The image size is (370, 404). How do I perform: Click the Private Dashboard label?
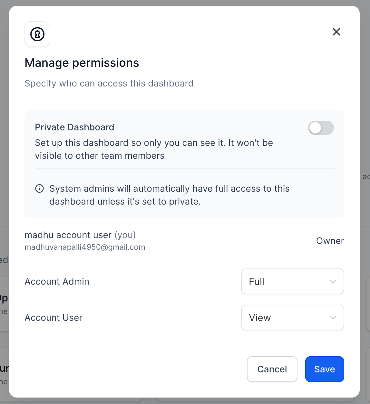[74, 127]
